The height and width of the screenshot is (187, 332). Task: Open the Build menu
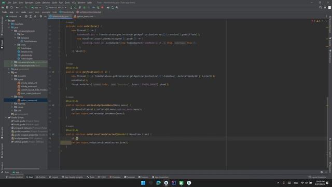(55, 3)
